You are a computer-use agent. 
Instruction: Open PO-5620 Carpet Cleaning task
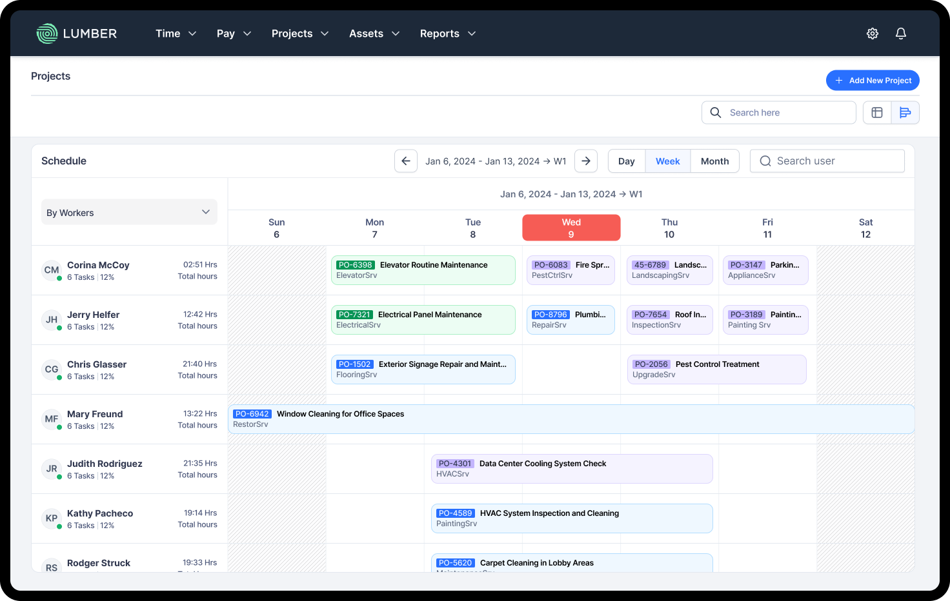pyautogui.click(x=572, y=562)
